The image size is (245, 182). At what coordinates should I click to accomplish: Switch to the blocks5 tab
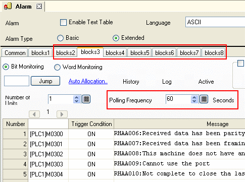click(140, 53)
